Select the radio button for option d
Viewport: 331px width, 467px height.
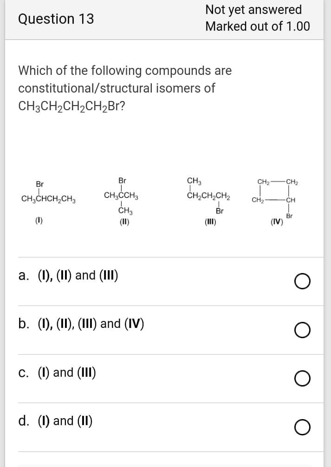pyautogui.click(x=302, y=427)
